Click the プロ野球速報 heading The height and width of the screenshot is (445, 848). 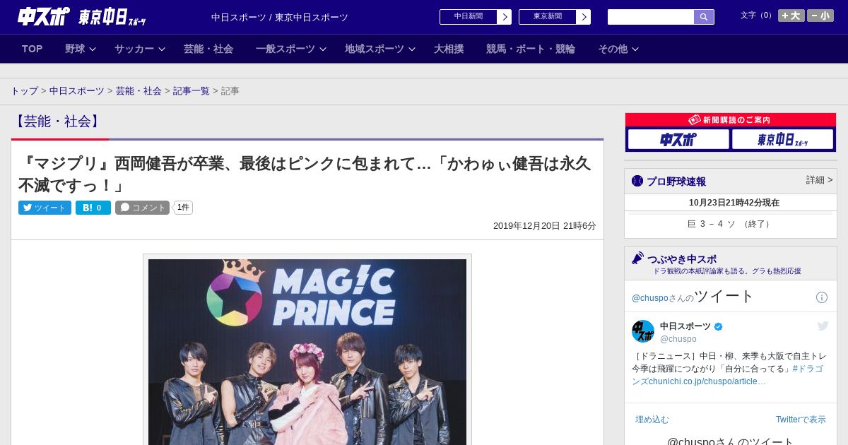click(x=676, y=182)
